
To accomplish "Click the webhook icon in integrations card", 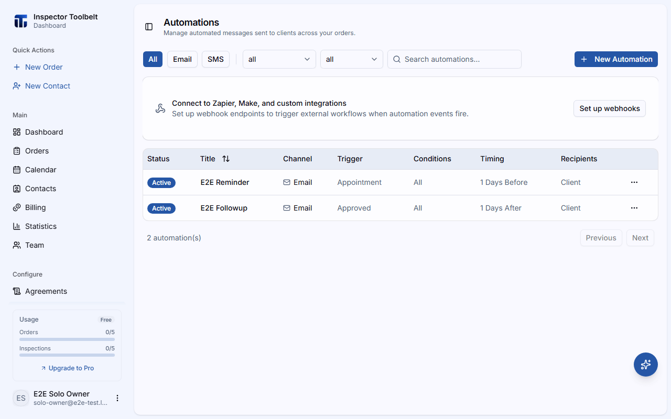I will coord(160,108).
